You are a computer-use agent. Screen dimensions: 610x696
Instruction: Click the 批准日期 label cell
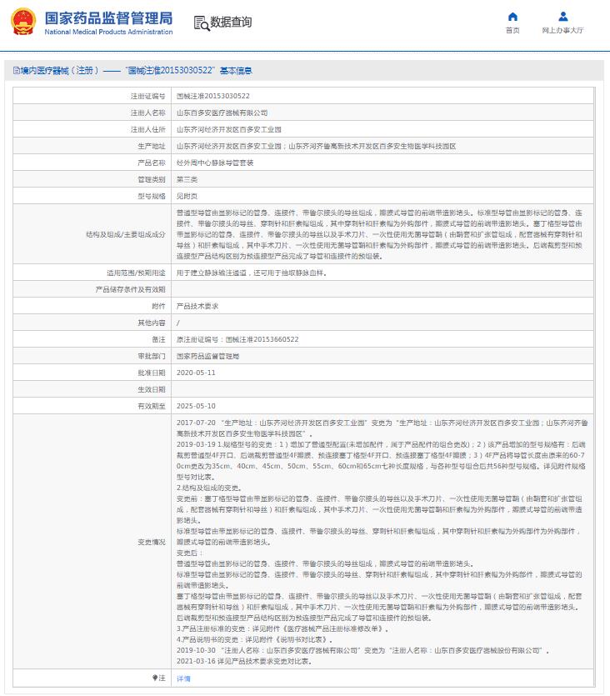(x=92, y=373)
